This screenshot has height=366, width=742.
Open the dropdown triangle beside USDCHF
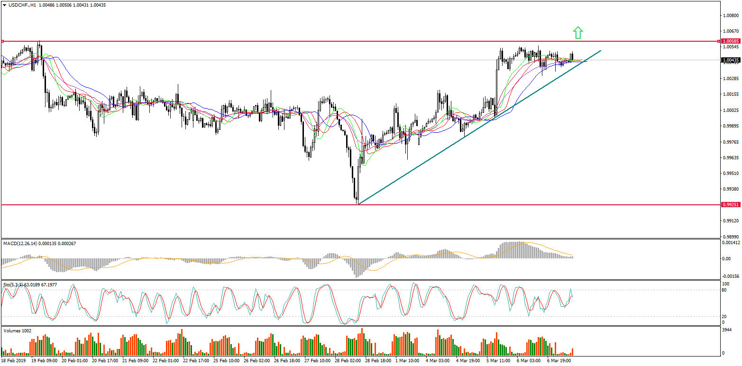click(x=4, y=5)
